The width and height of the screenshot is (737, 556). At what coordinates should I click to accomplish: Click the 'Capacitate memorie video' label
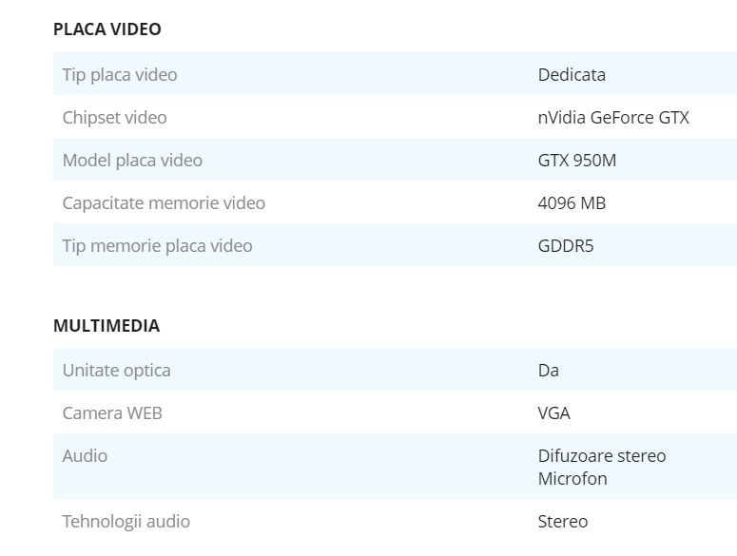(164, 202)
